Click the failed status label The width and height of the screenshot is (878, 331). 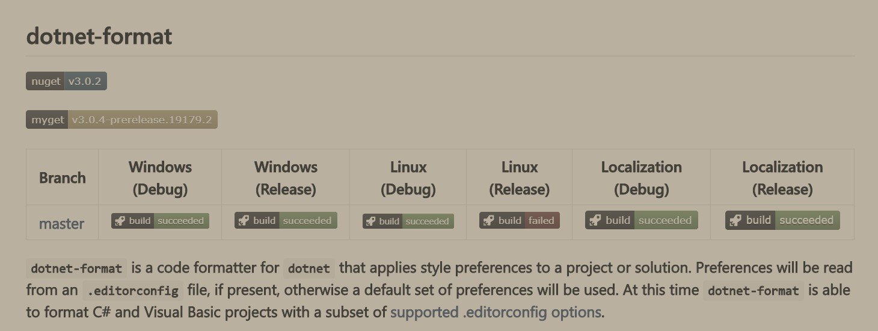(x=541, y=221)
